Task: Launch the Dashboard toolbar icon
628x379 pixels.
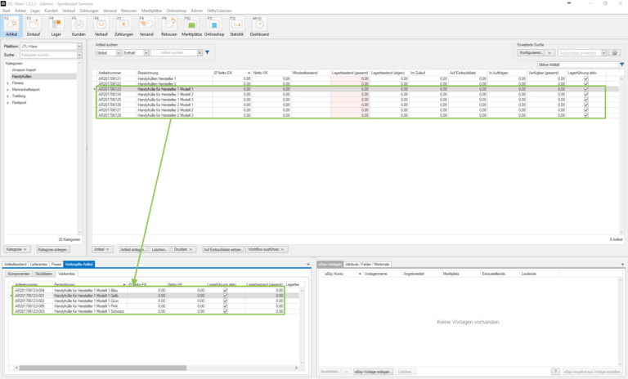Action: (259, 27)
